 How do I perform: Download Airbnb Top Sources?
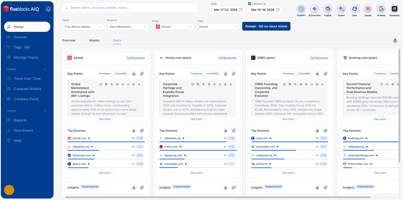coord(134,130)
